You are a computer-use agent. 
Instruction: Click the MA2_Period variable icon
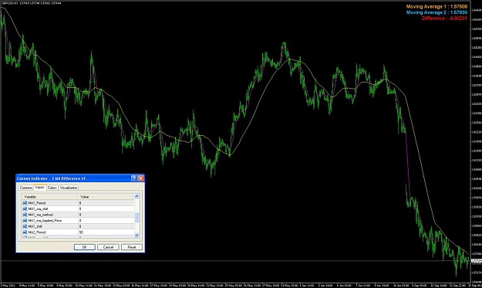click(x=25, y=232)
